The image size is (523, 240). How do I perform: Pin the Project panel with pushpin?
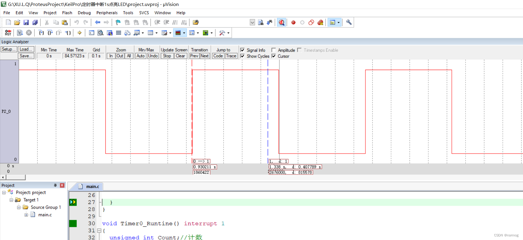pyautogui.click(x=55, y=185)
